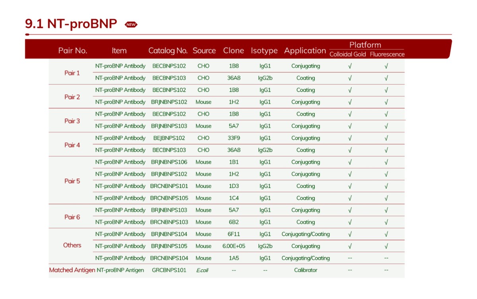Image resolution: width=477 pixels, height=299 pixels.
Task: Expand the Pair 5 group
Action: pyautogui.click(x=72, y=181)
